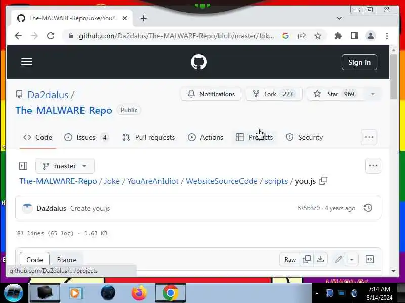Open The-MALWARE-Repo repository title link
This screenshot has width=405, height=303.
pyautogui.click(x=64, y=110)
